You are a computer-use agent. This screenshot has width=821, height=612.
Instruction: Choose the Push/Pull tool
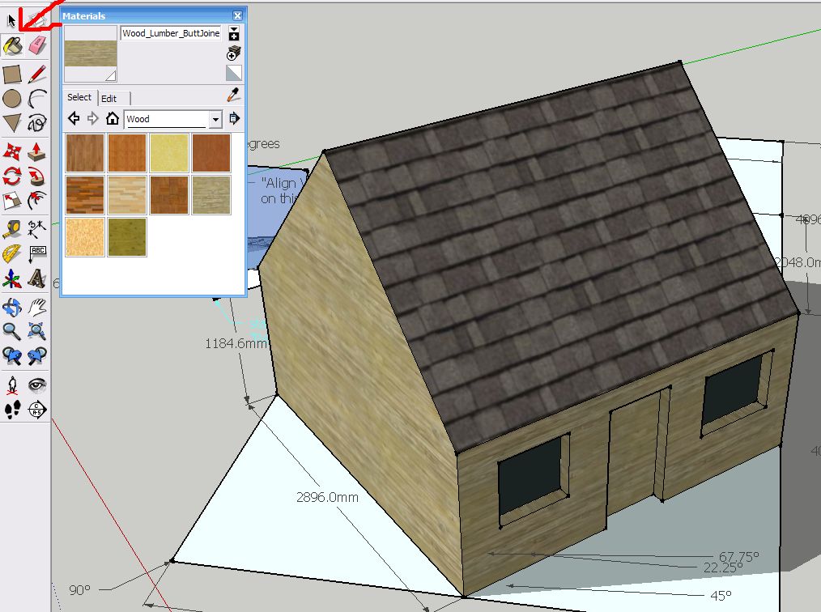click(x=37, y=151)
